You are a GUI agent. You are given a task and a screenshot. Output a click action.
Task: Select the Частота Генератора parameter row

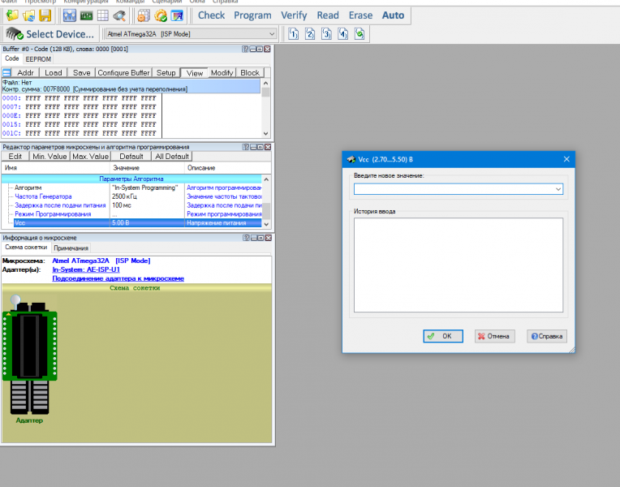pos(131,196)
